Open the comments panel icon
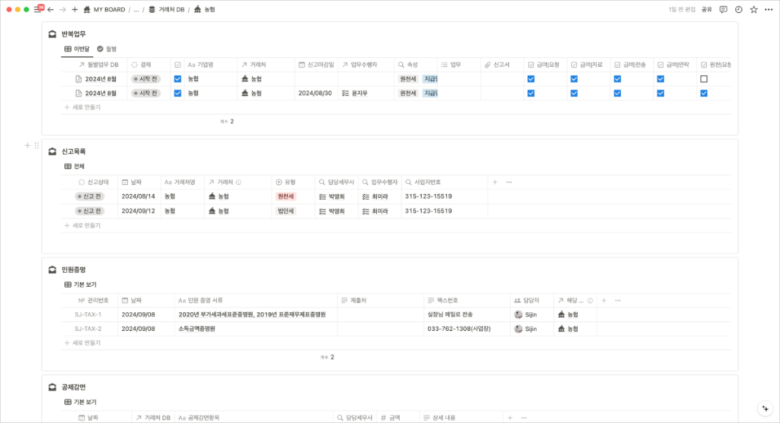This screenshot has height=423, width=780. click(723, 9)
